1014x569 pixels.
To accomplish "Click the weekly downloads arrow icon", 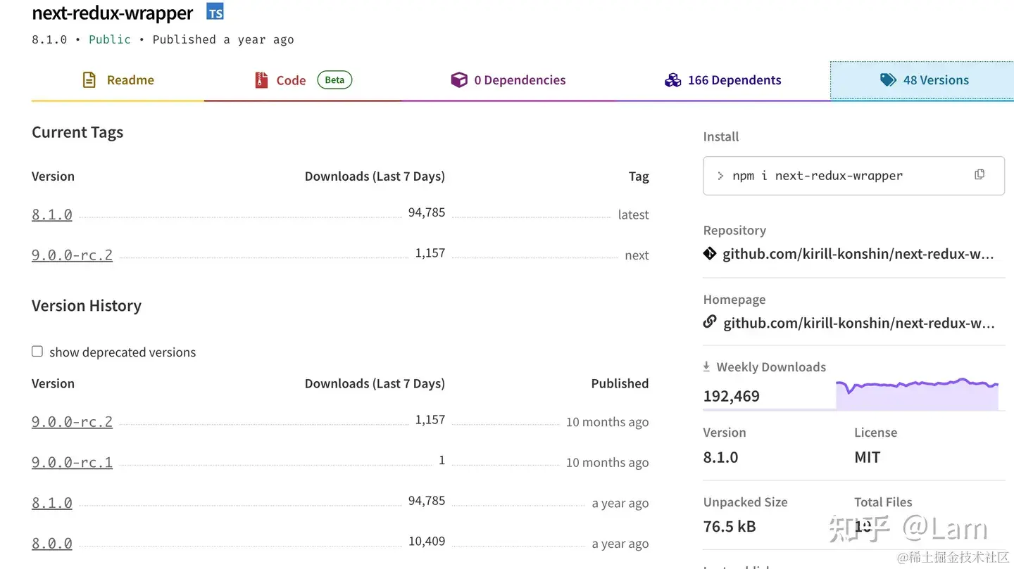I will click(706, 366).
